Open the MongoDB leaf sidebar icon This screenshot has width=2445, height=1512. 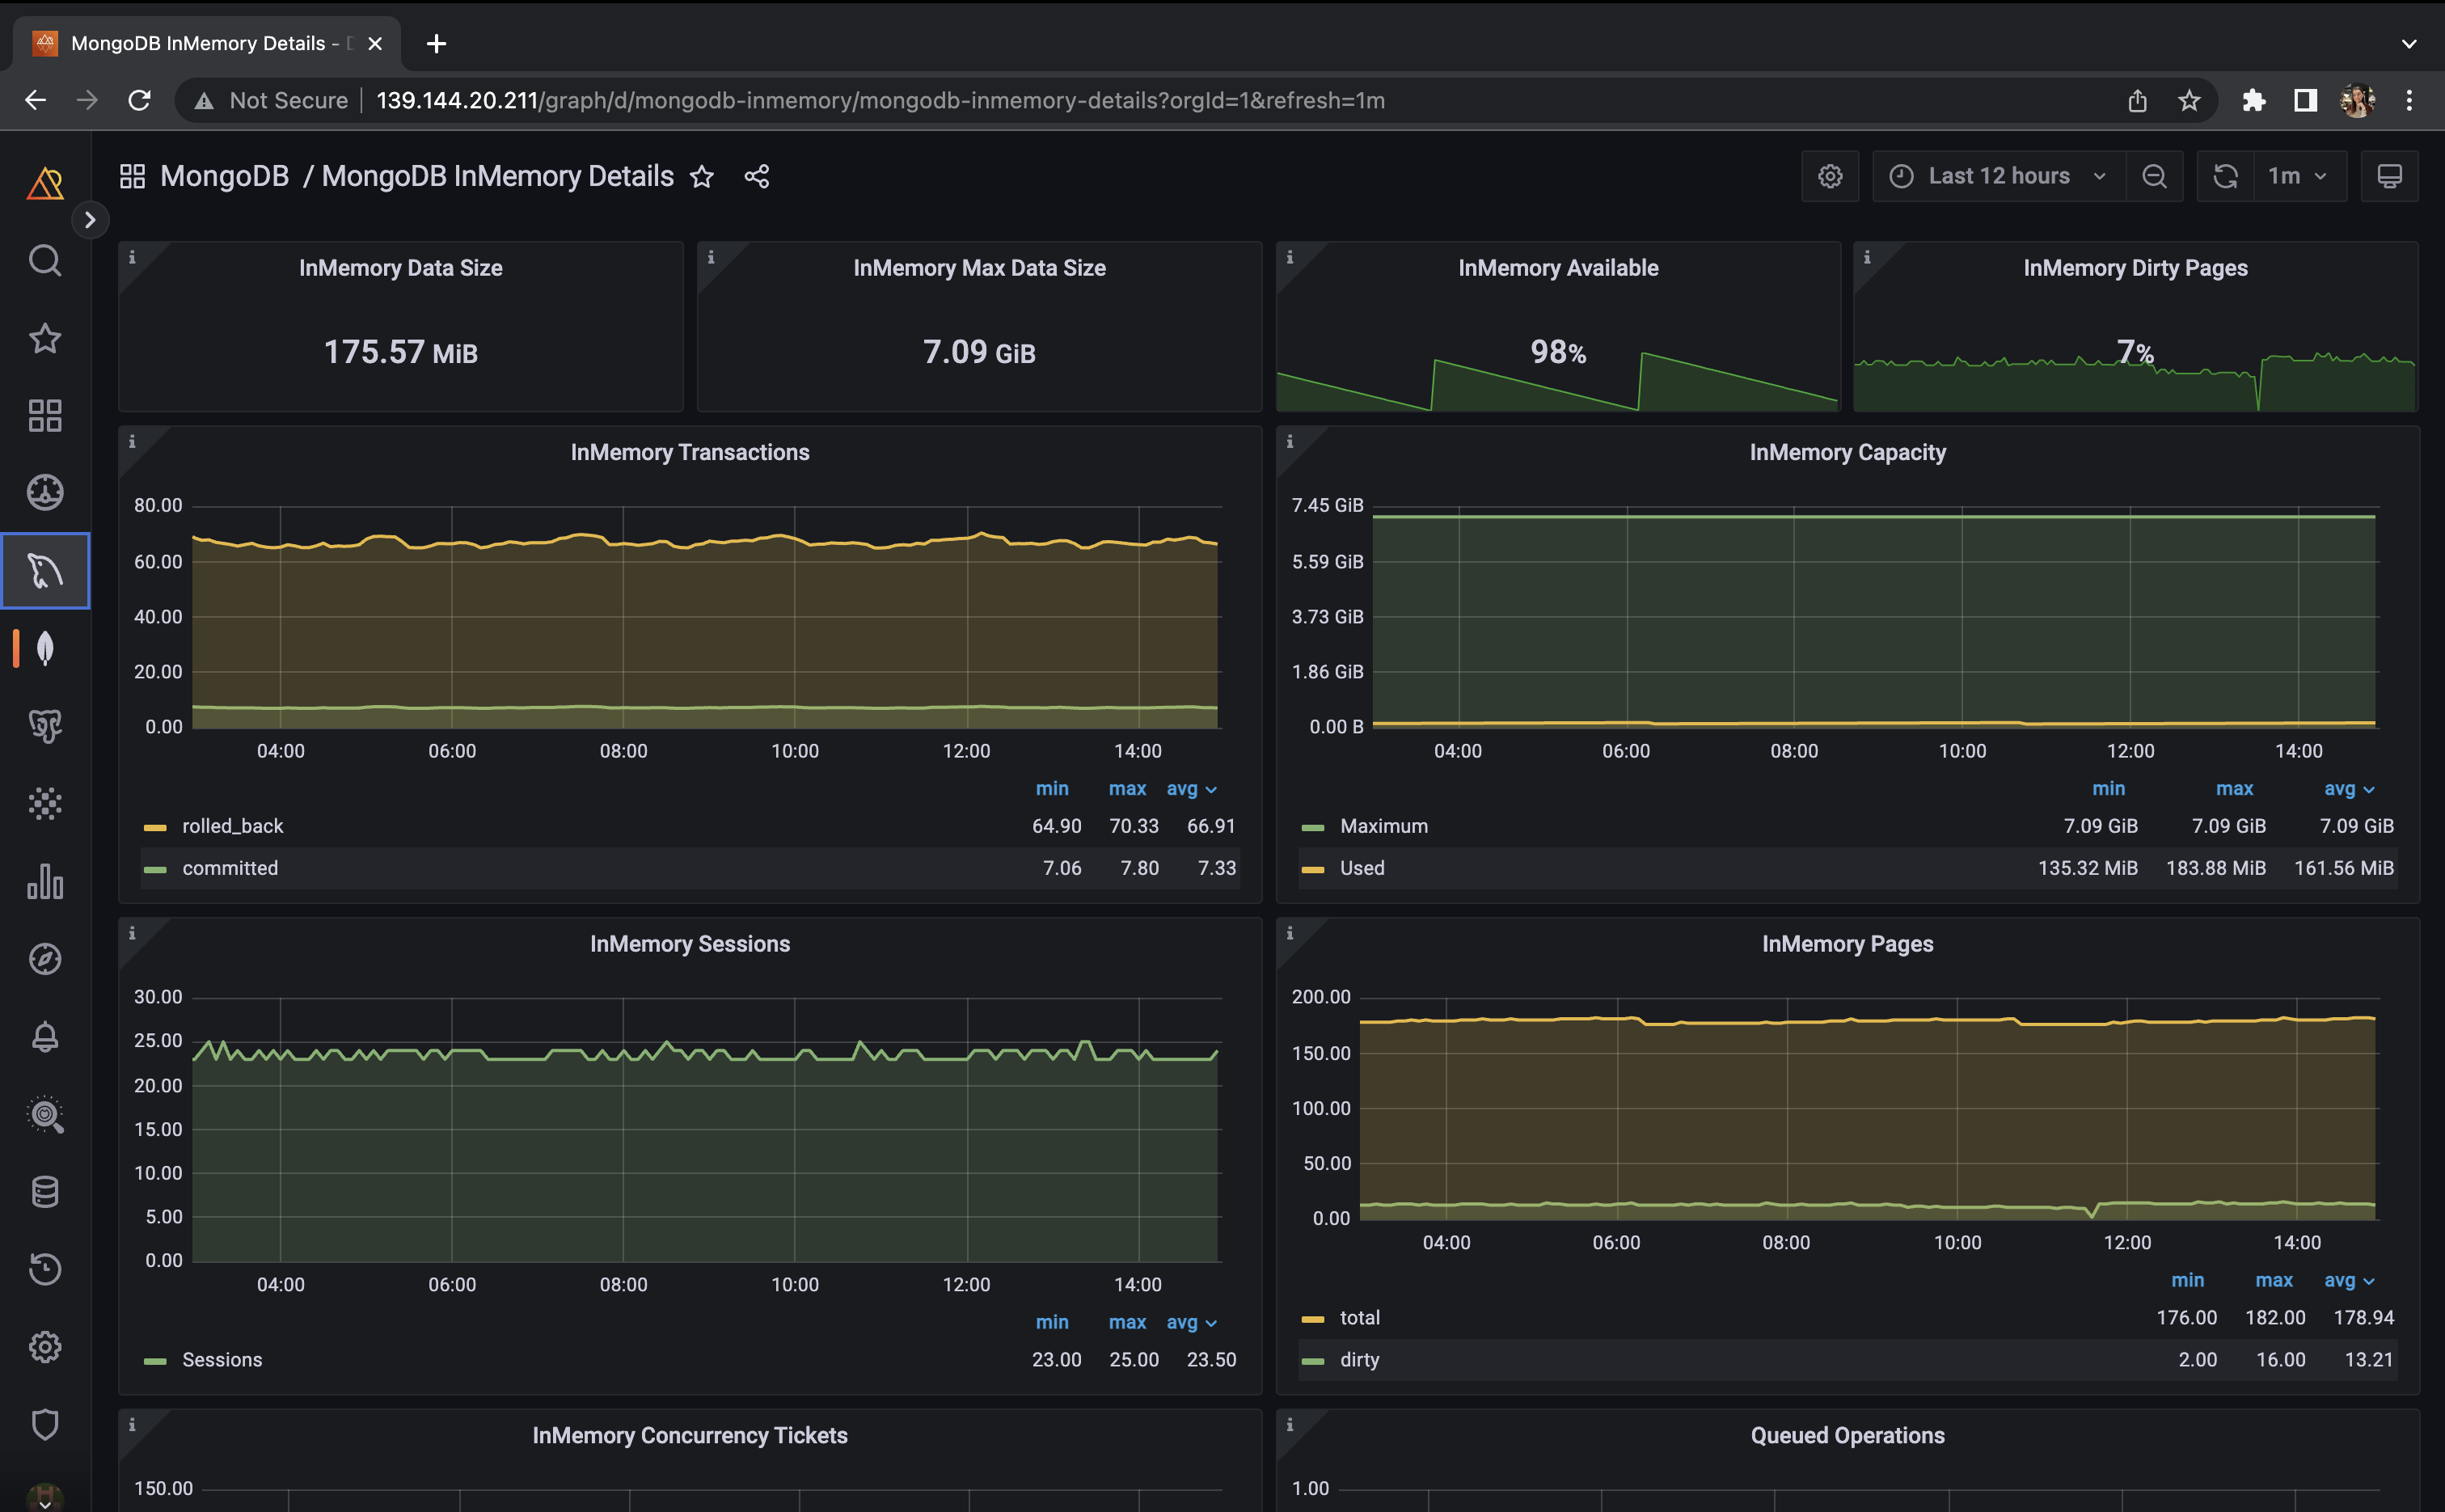(x=45, y=648)
